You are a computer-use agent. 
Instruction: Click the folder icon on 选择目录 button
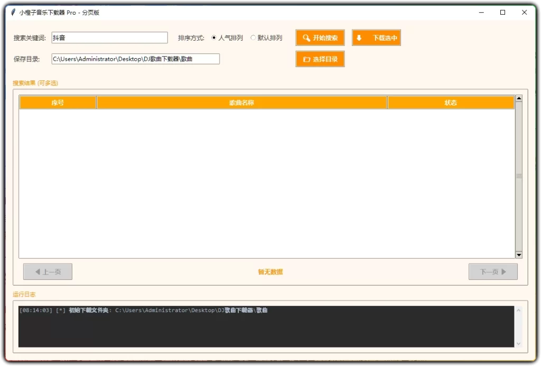(306, 59)
